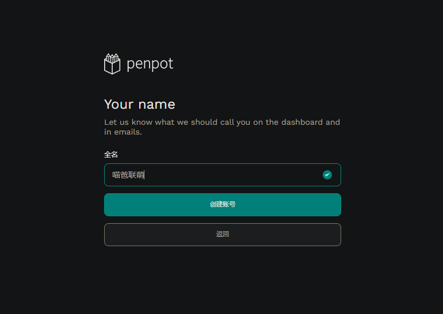The image size is (443, 314).
Task: Click the left edge of teal 创建账号 button
Action: coord(108,205)
